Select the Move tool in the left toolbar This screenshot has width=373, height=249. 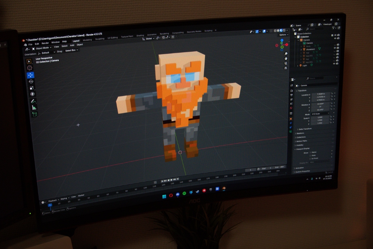32,75
